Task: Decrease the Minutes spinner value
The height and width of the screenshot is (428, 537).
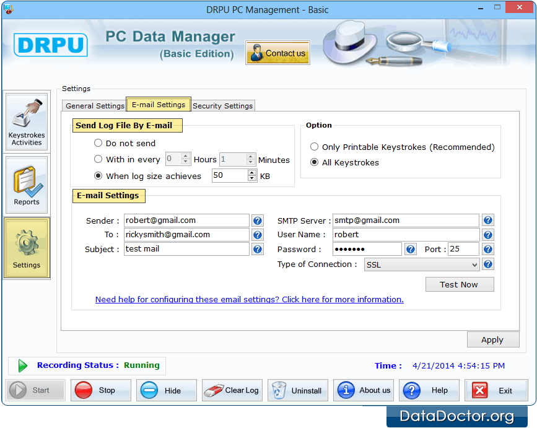Action: (251, 162)
